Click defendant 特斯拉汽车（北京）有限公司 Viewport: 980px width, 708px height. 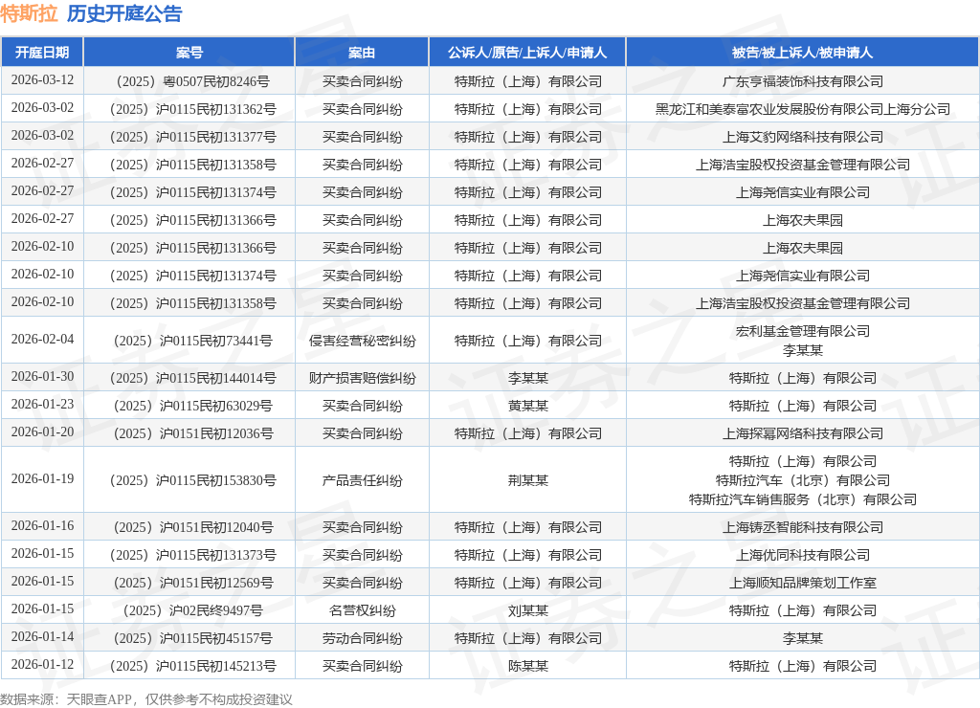point(803,480)
